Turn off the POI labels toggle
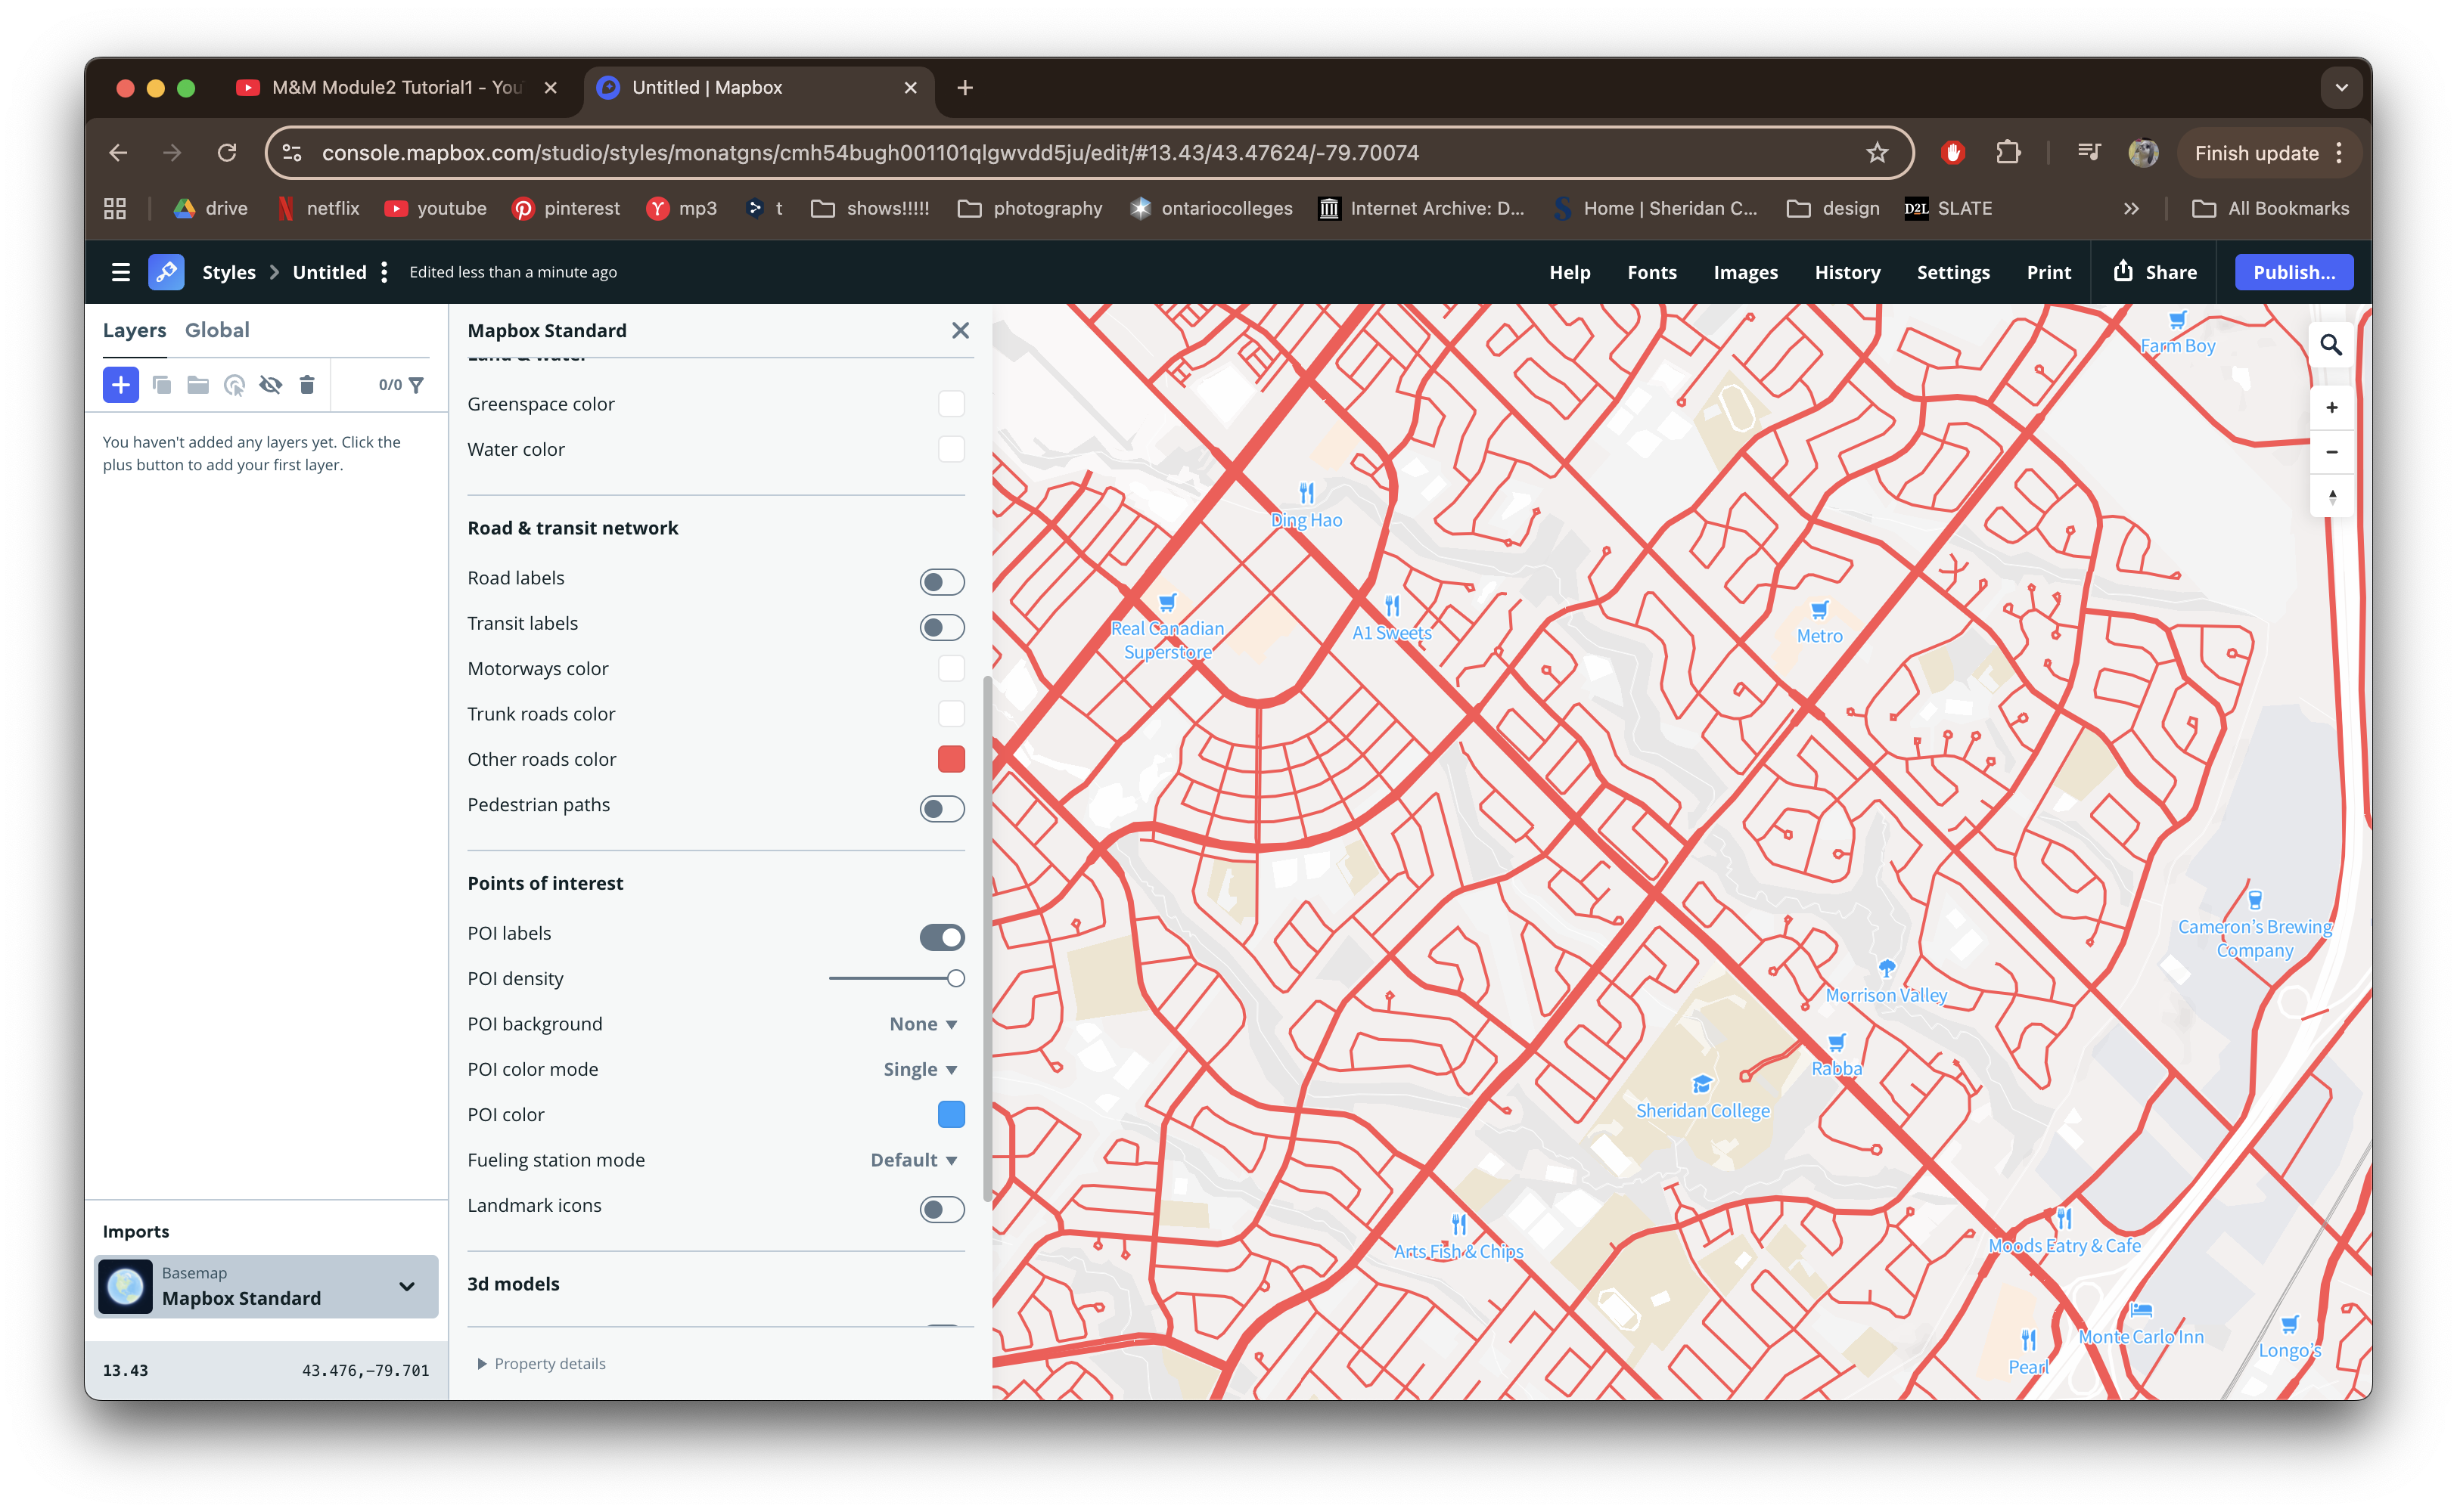 (x=941, y=937)
